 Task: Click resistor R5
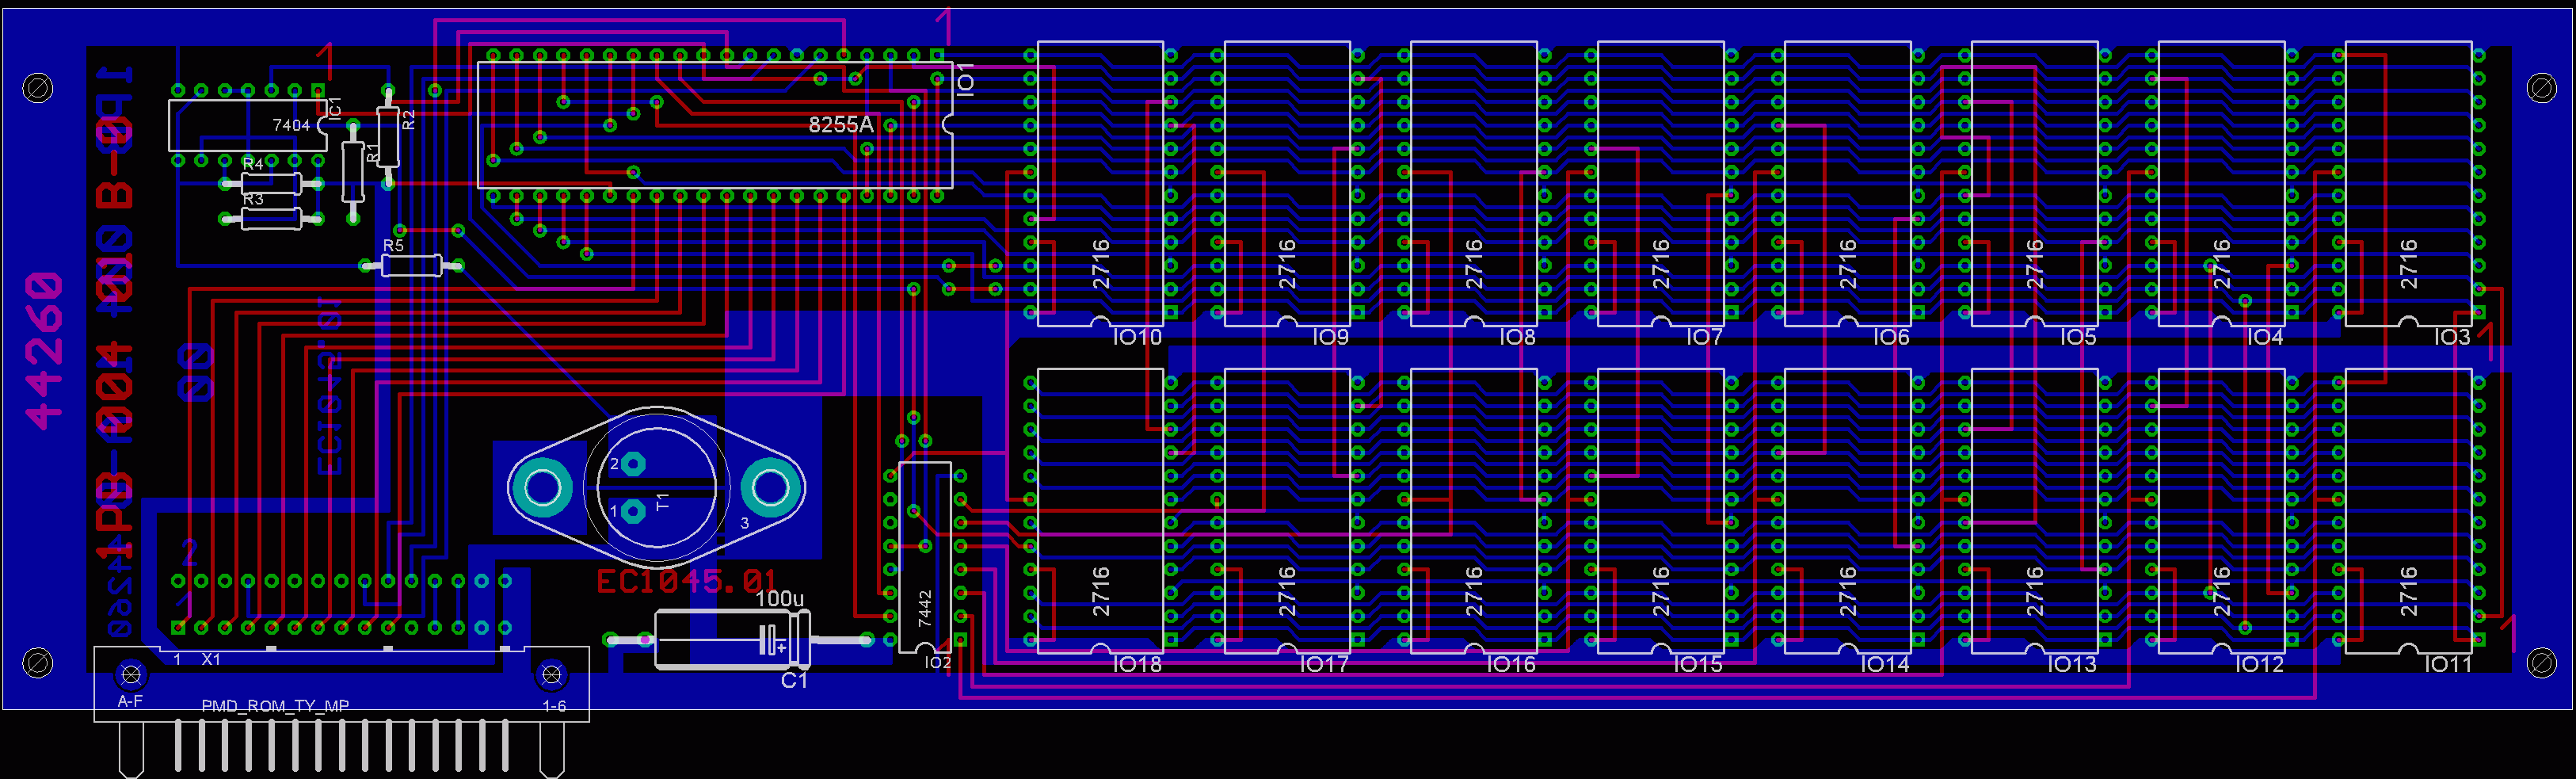click(x=411, y=265)
